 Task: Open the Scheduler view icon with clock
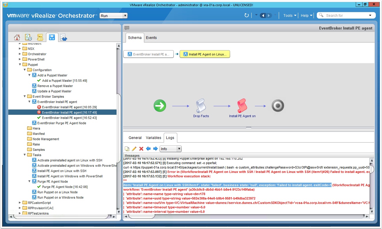tap(28, 37)
